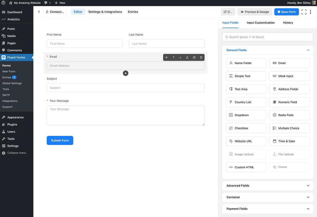
Task: Edit the Email field via the pencil icon
Action: coord(187,57)
